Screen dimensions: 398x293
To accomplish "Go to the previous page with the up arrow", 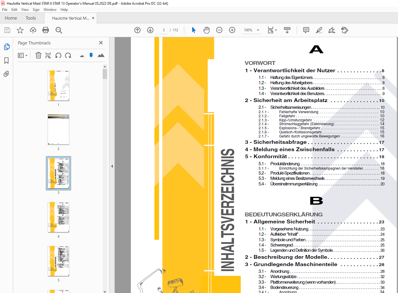I will tap(137, 30).
